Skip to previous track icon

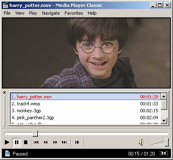(x=36, y=142)
